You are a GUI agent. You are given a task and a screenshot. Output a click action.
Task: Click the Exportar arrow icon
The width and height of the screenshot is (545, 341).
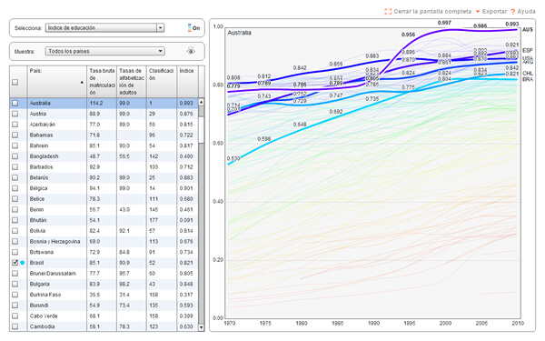478,12
